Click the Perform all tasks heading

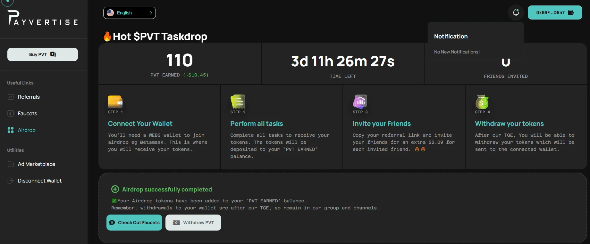pos(257,124)
